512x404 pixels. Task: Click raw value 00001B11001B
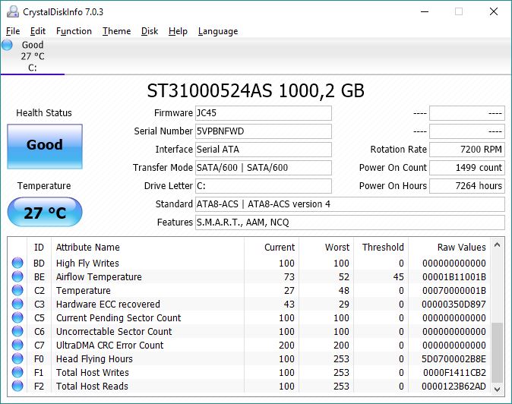point(454,276)
